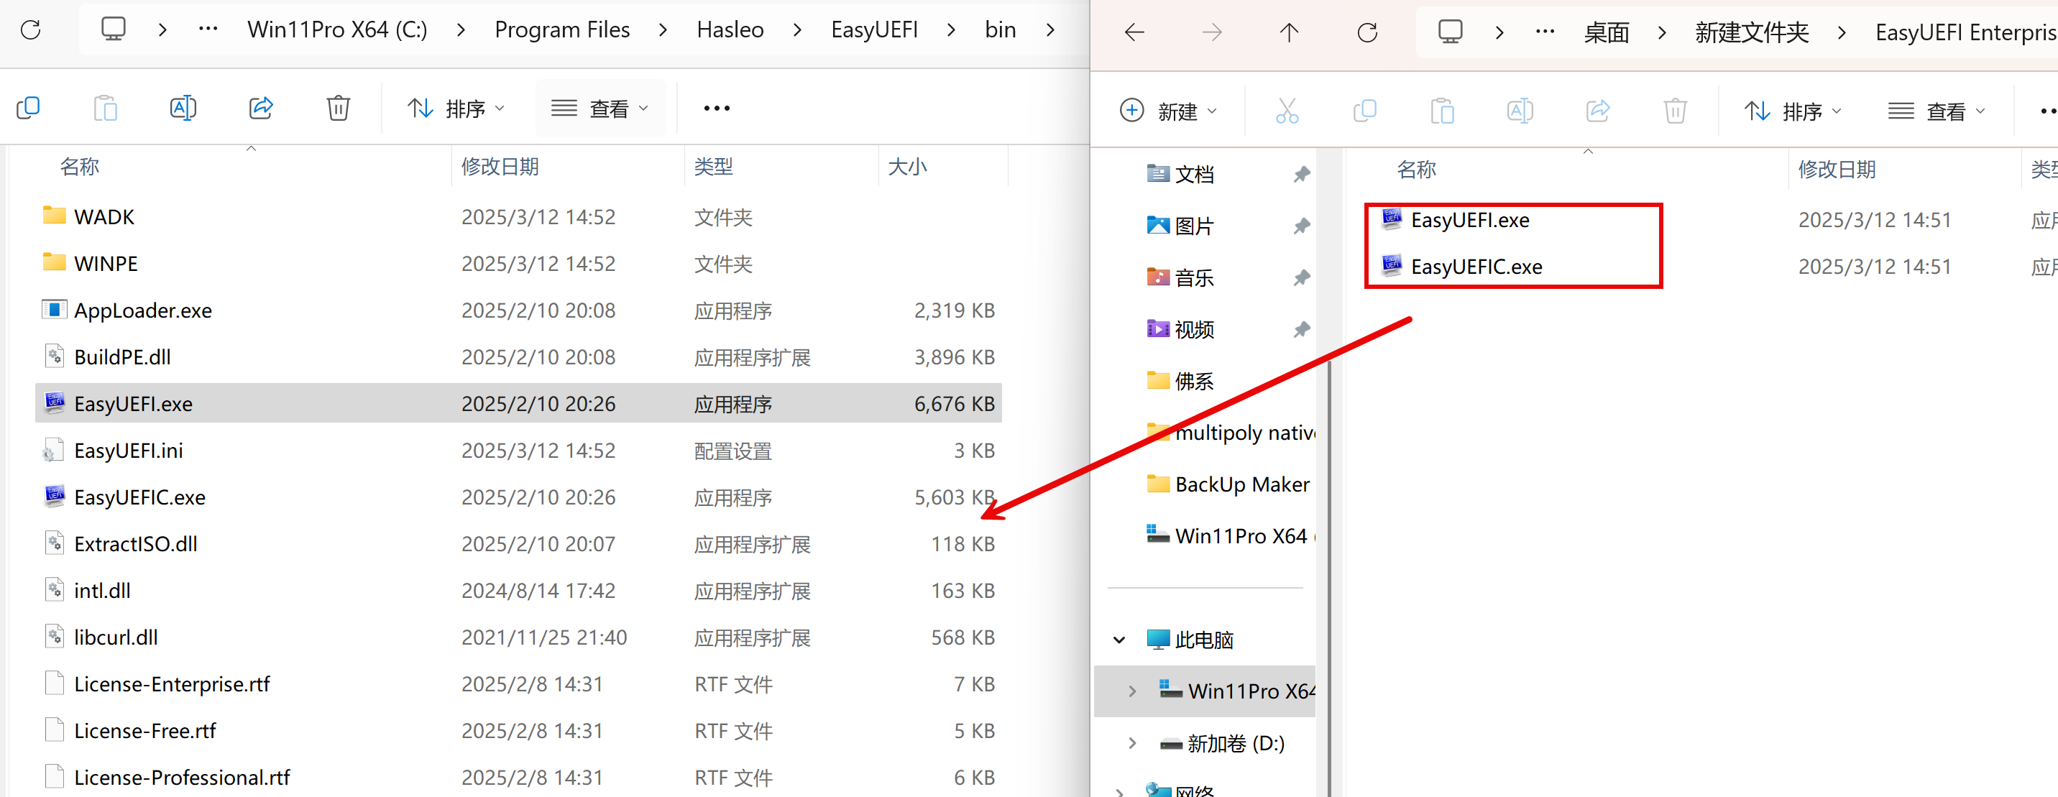Go back in right Explorer window

click(x=1134, y=33)
